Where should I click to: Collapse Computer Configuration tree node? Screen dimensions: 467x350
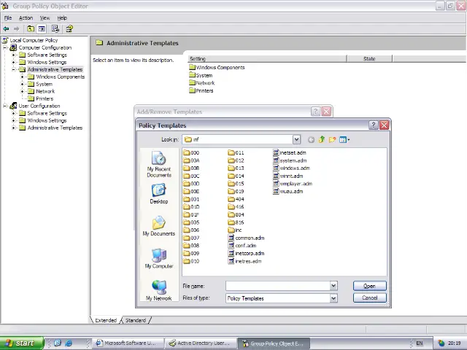5,47
